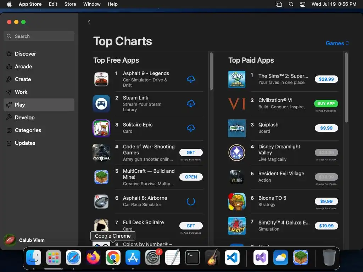Open "Full Deck Solitaire" title
The image size is (363, 272).
click(x=143, y=222)
